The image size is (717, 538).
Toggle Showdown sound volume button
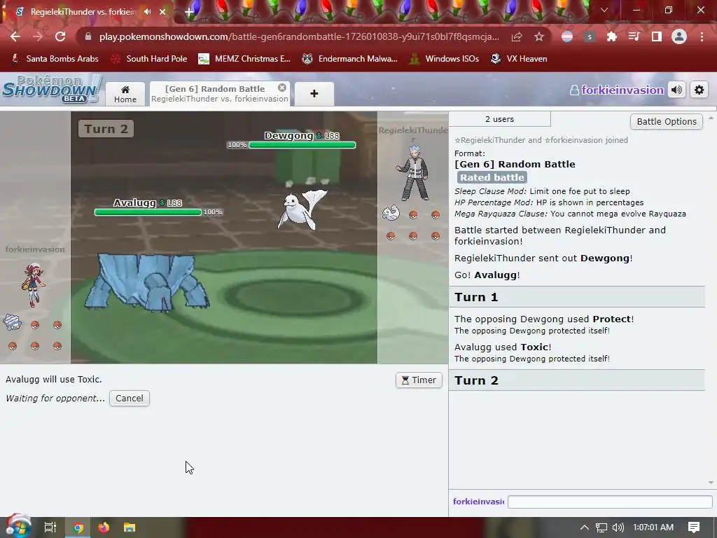click(677, 90)
